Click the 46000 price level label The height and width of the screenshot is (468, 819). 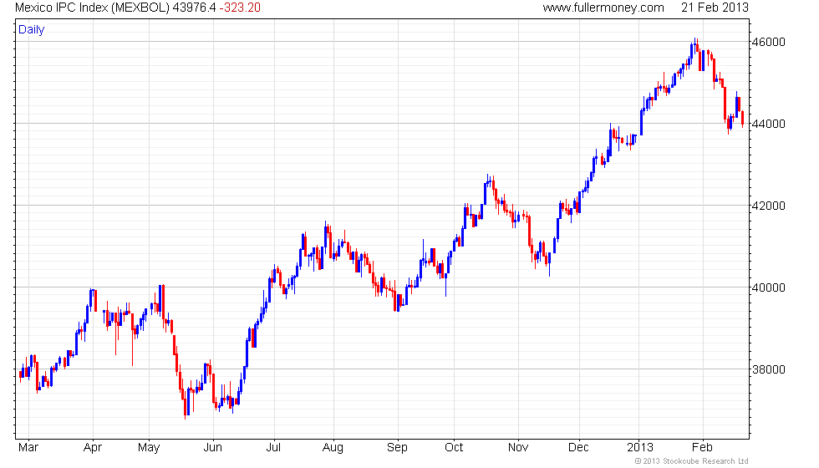(x=768, y=43)
